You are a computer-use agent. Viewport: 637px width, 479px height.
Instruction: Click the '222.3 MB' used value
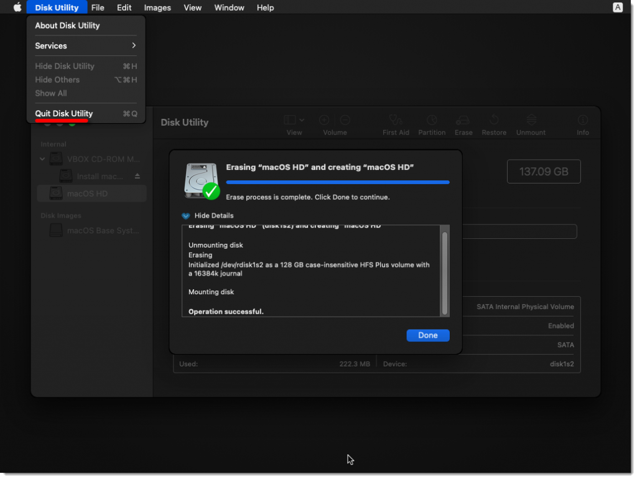[x=354, y=364]
